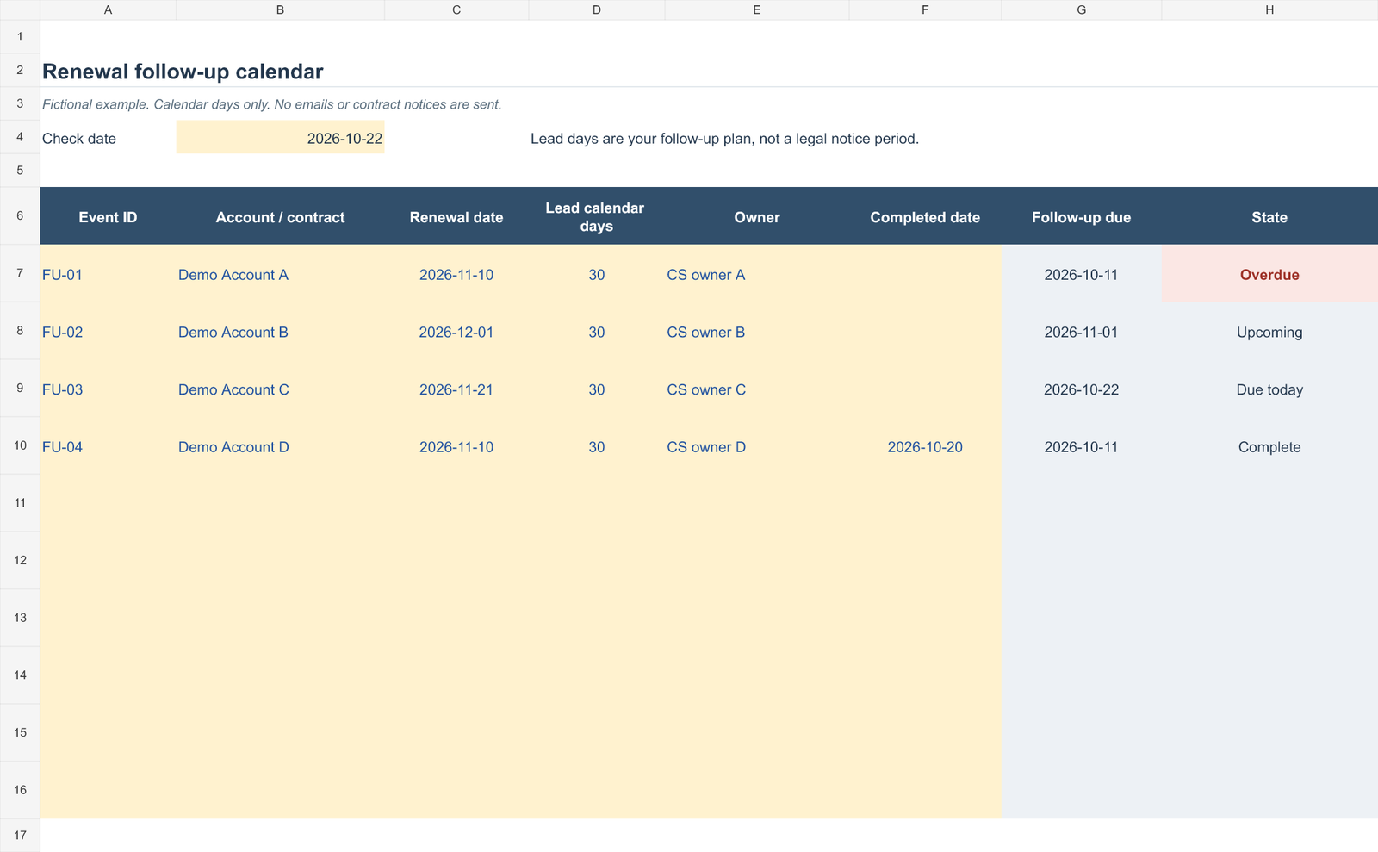
Task: Click the Due today state cell
Action: (1269, 389)
